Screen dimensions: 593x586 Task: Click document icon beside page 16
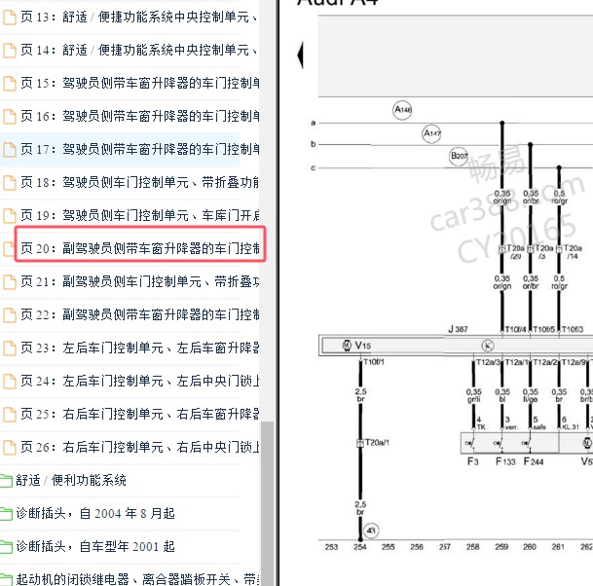10,117
